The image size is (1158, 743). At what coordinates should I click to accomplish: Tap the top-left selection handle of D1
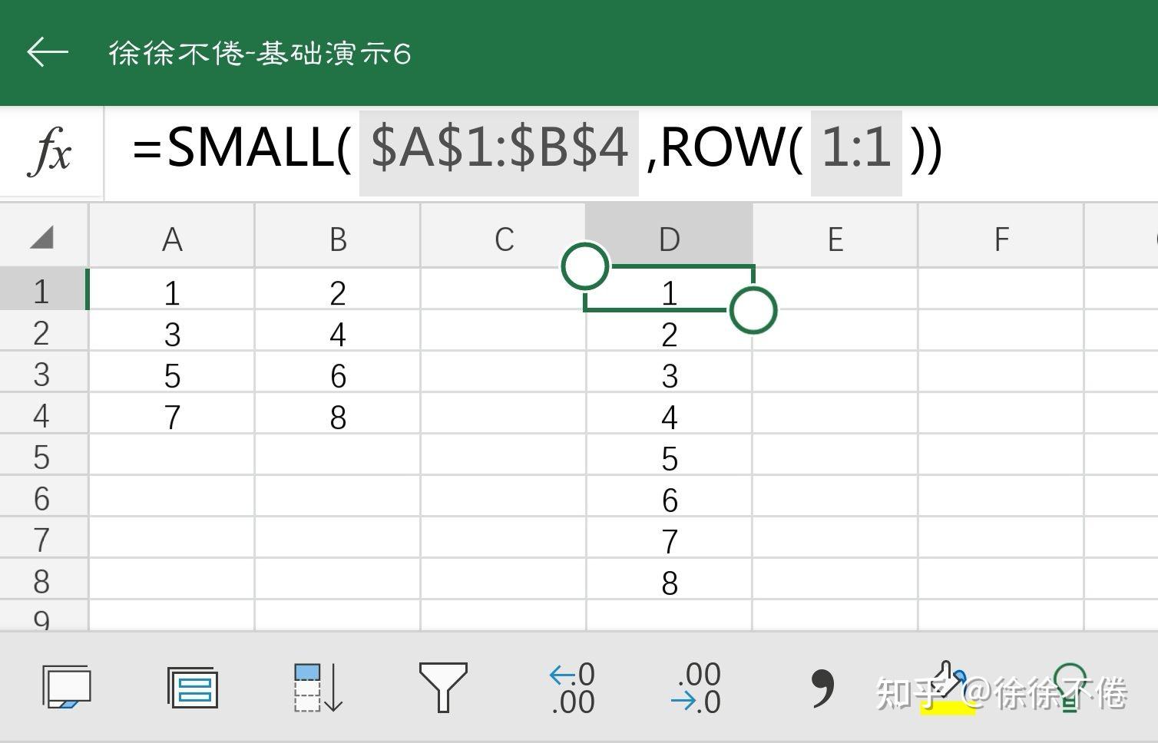[585, 266]
